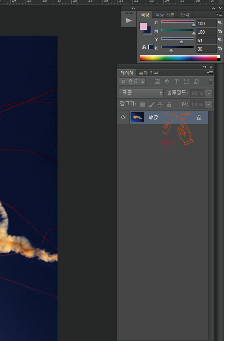
Task: Select the 배경 layer thumbnail
Action: pos(137,117)
